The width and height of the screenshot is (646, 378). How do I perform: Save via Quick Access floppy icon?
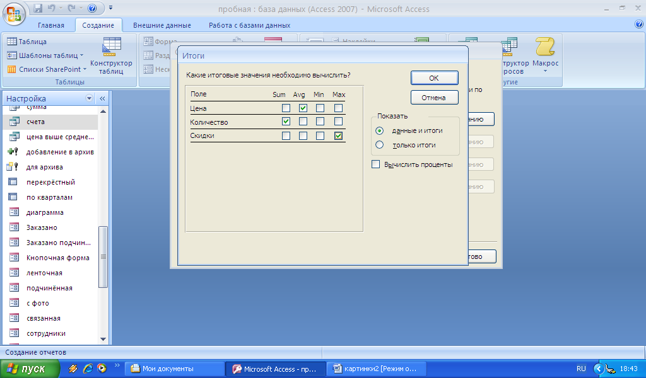coord(38,8)
